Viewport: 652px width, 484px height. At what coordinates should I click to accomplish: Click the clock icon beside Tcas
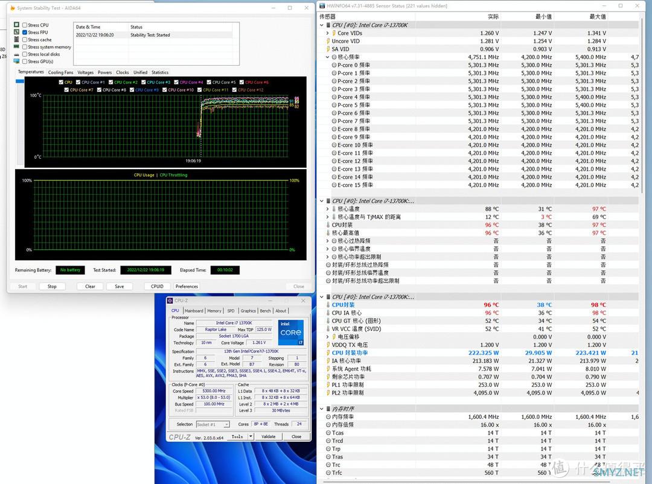[328, 433]
